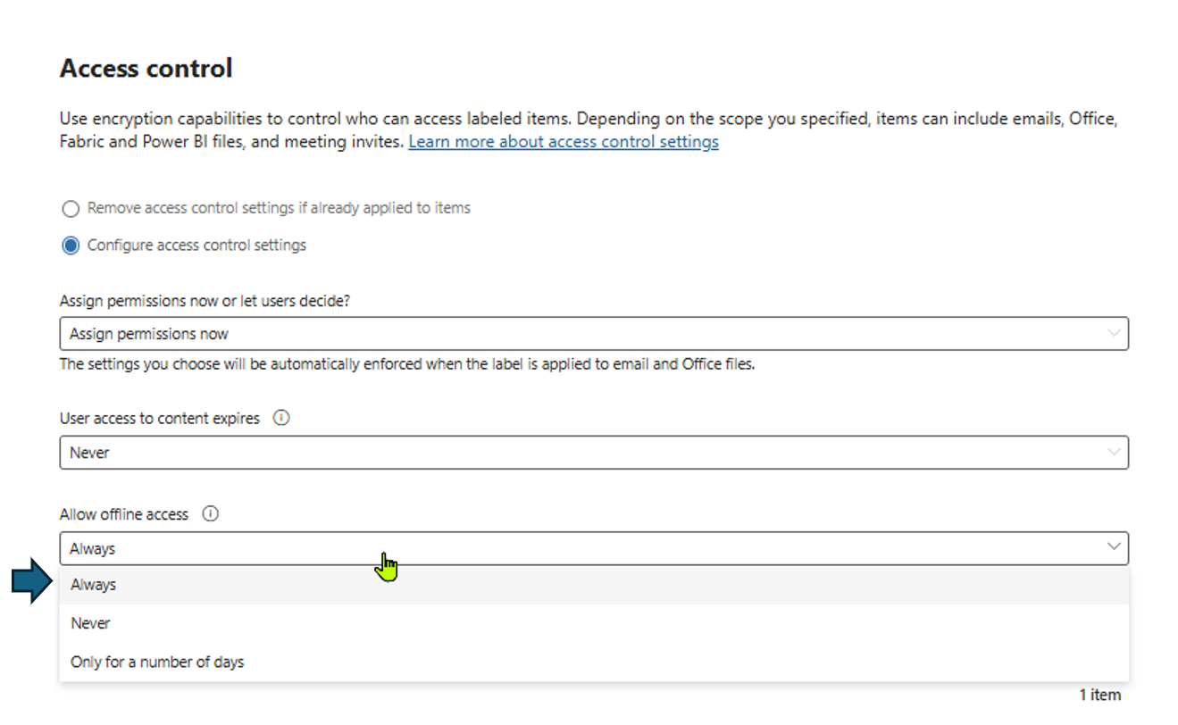
Task: Select Remove access control settings radio button
Action: pyautogui.click(x=71, y=209)
